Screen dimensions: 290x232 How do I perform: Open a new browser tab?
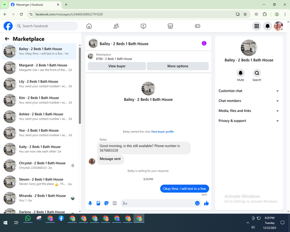pyautogui.click(x=66, y=5)
